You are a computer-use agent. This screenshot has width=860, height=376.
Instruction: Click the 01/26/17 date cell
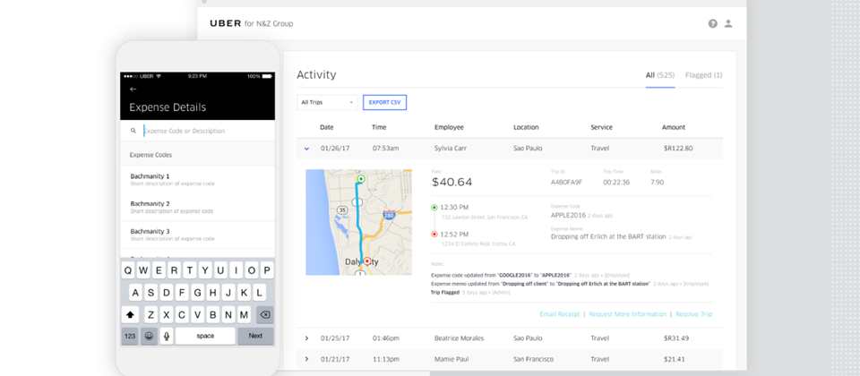tap(334, 148)
